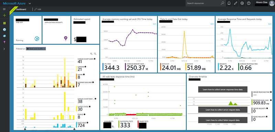This screenshot has width=275, height=132.
Task: Click Average Response Time value 0.66
Action: [x=246, y=68]
